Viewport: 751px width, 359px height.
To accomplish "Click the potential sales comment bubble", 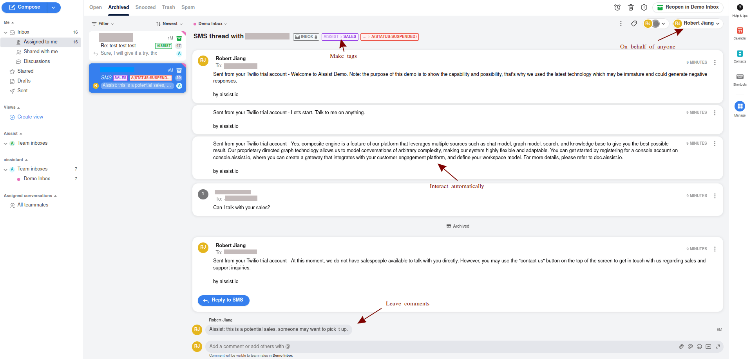I will [x=279, y=329].
